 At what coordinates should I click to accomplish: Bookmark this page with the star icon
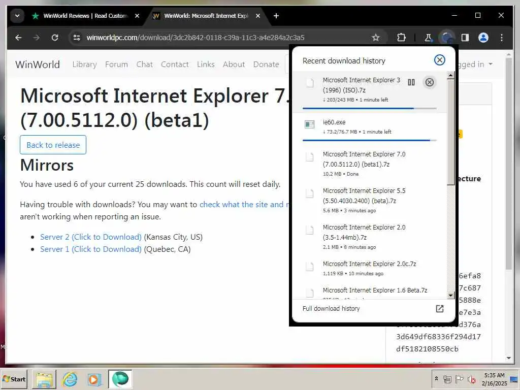point(375,38)
